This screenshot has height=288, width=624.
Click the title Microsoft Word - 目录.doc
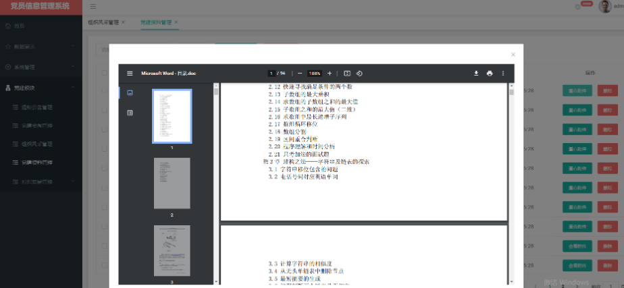point(168,74)
